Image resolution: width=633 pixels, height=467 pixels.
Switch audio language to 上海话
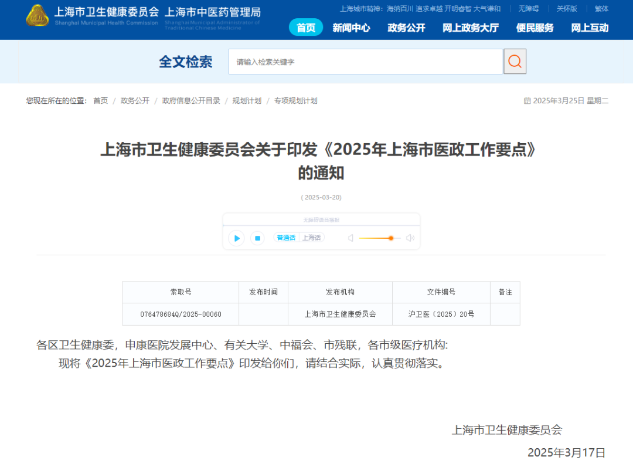click(x=311, y=238)
